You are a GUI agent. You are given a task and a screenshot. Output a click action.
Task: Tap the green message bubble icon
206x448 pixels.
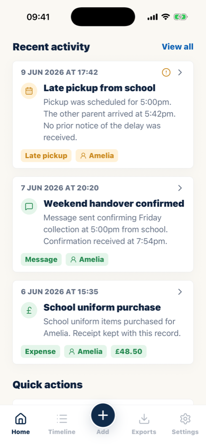29,206
